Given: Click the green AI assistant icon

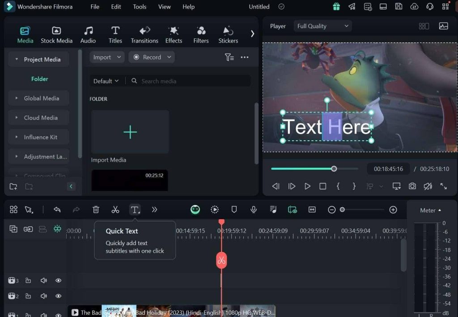Looking at the screenshot, I should click(x=195, y=209).
